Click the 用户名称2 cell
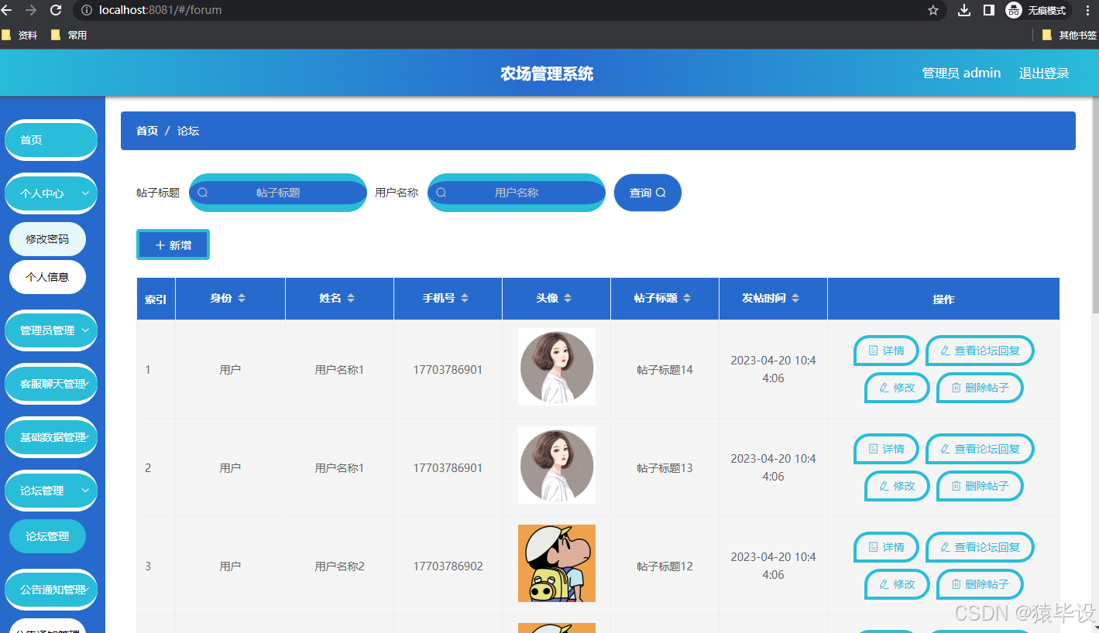This screenshot has width=1099, height=633. 339,566
